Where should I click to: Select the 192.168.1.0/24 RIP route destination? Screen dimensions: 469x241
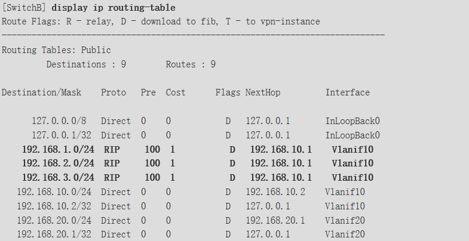click(58, 149)
